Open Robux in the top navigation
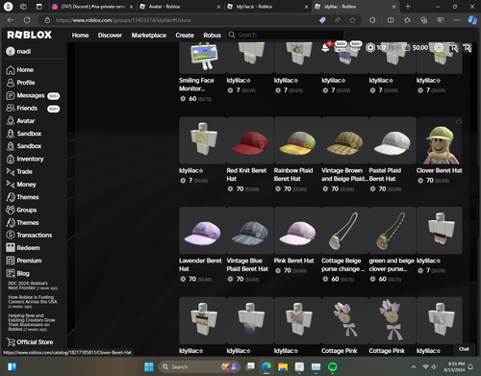Image resolution: width=481 pixels, height=376 pixels. pos(213,36)
